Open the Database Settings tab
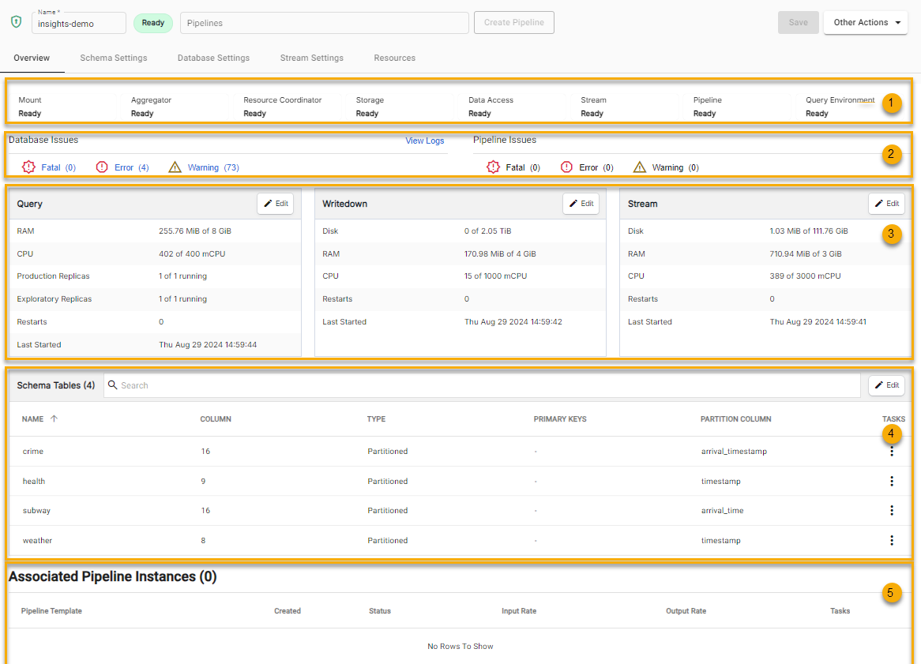Image resolution: width=921 pixels, height=664 pixels. (x=214, y=58)
